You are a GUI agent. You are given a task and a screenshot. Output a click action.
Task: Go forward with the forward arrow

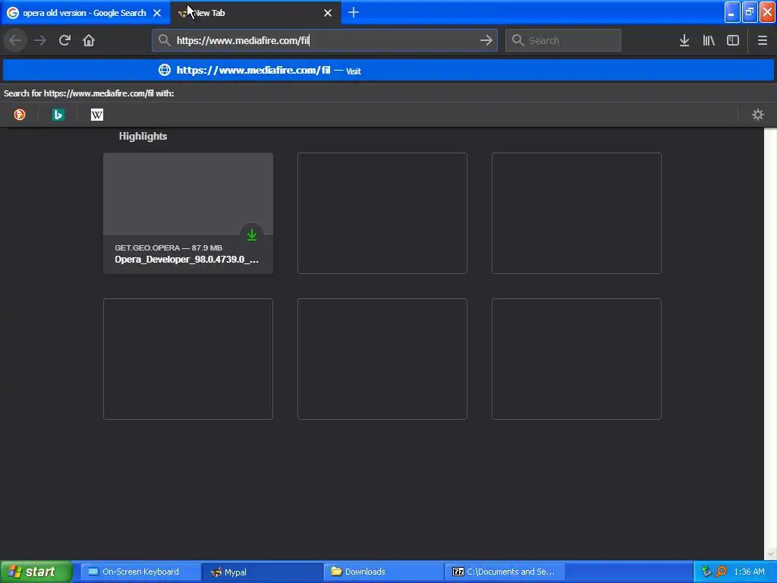point(39,40)
